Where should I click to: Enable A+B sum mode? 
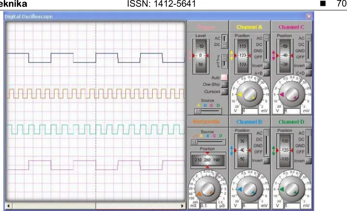point(266,73)
